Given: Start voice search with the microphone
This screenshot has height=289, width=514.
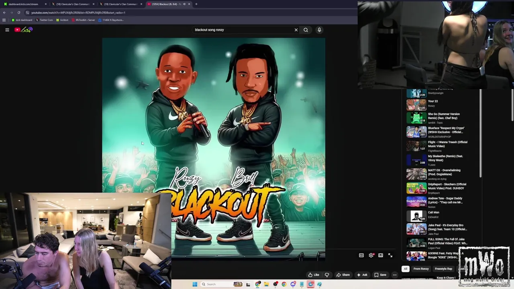Looking at the screenshot, I should coord(319,30).
